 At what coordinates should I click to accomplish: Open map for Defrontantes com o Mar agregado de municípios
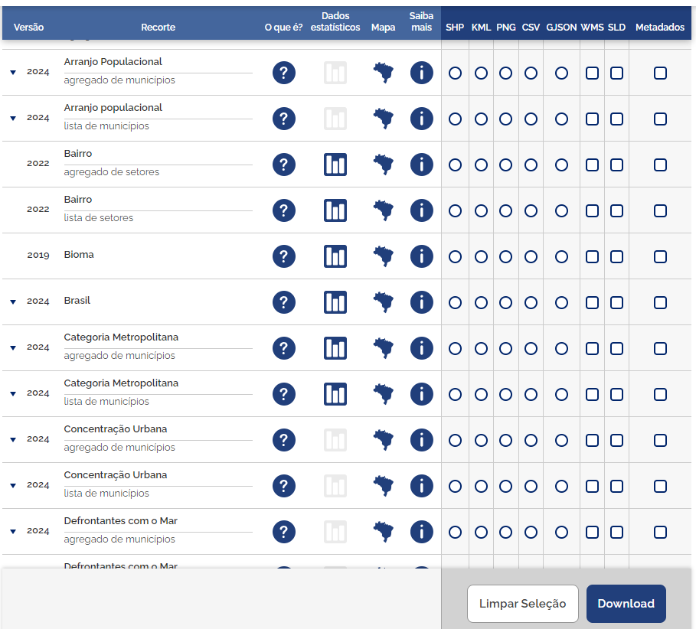(384, 532)
